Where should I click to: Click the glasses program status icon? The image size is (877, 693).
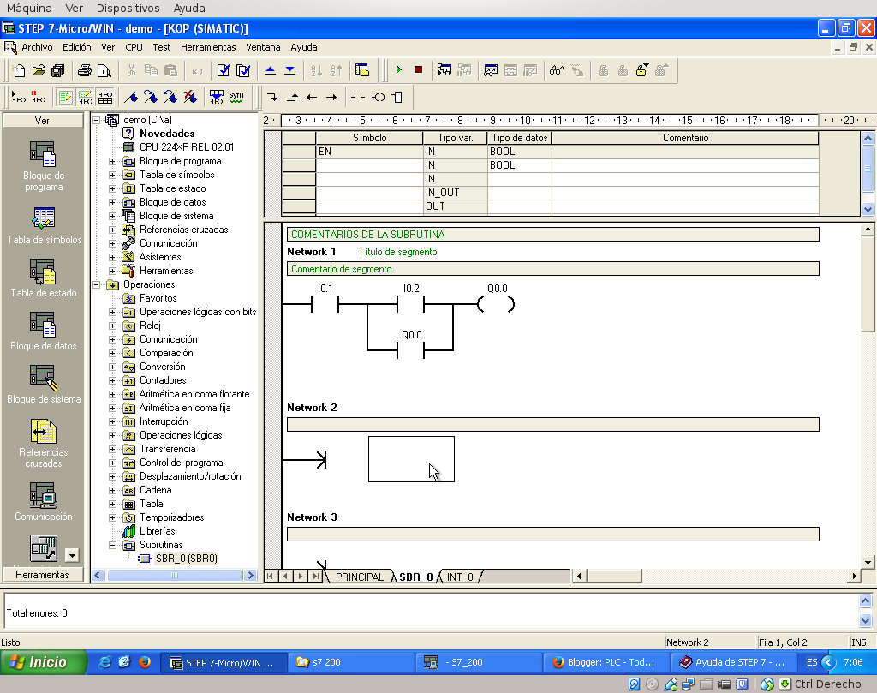(557, 70)
